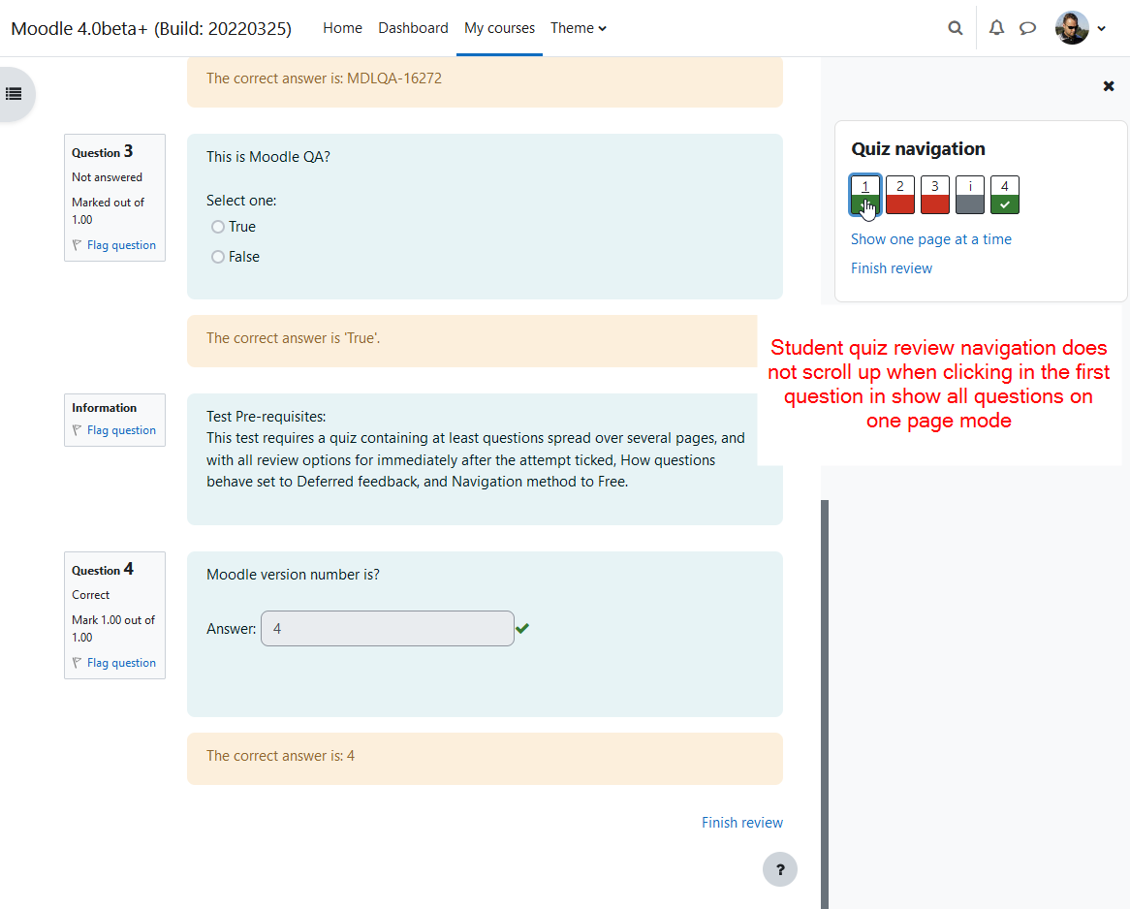The width and height of the screenshot is (1130, 909).
Task: Click the Information block flag icon
Action: pyautogui.click(x=78, y=430)
